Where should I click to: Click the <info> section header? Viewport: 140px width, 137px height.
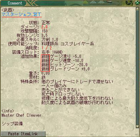coord(8,111)
